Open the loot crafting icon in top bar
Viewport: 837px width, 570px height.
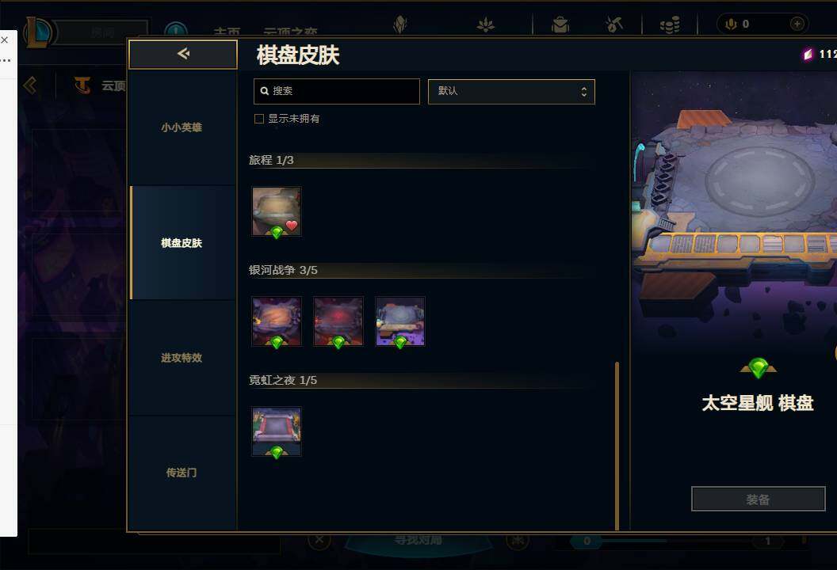(614, 24)
